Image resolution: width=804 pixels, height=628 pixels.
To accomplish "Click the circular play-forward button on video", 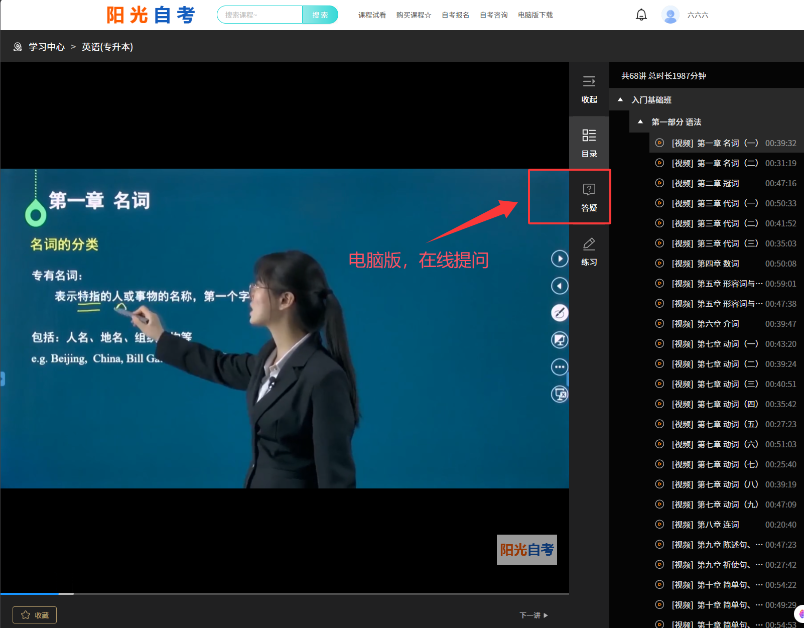I will point(560,259).
